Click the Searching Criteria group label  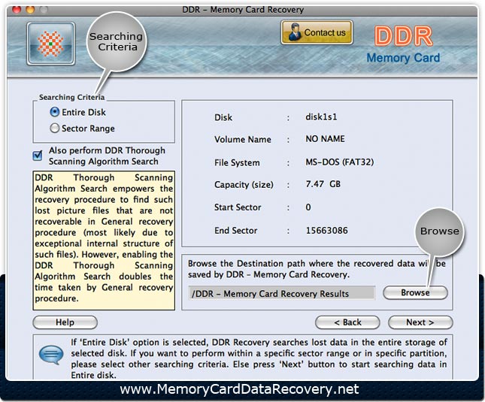[71, 97]
